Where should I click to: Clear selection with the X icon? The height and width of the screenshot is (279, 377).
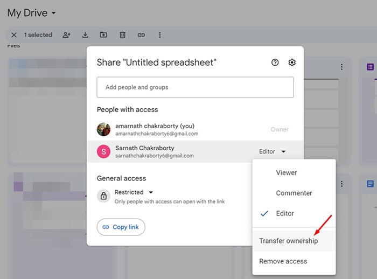pos(14,35)
